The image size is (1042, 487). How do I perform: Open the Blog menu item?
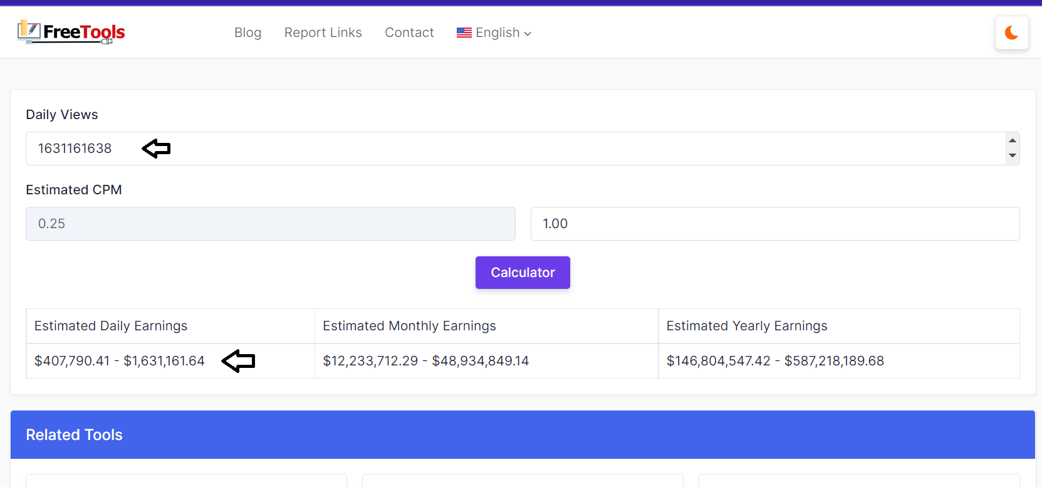247,33
